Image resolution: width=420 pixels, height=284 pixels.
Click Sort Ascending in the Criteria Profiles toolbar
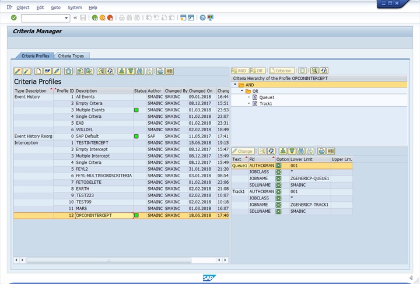click(121, 71)
